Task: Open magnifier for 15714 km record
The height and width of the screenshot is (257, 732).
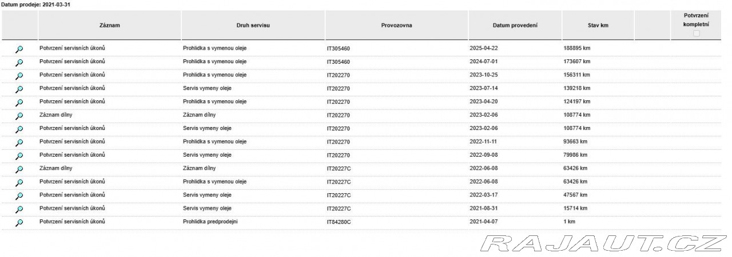Action: click(19, 209)
